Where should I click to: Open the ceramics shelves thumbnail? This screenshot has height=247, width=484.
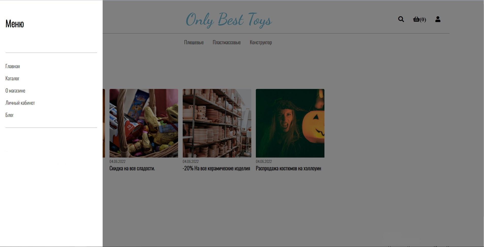point(217,123)
